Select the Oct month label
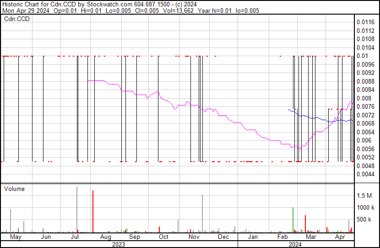380x248 pixels. coord(163,237)
